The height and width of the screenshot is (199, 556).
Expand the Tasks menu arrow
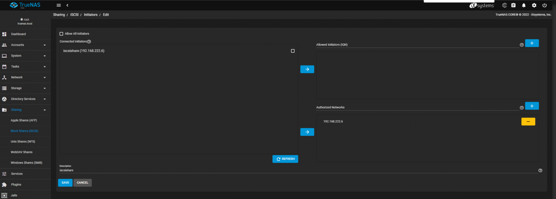click(45, 67)
